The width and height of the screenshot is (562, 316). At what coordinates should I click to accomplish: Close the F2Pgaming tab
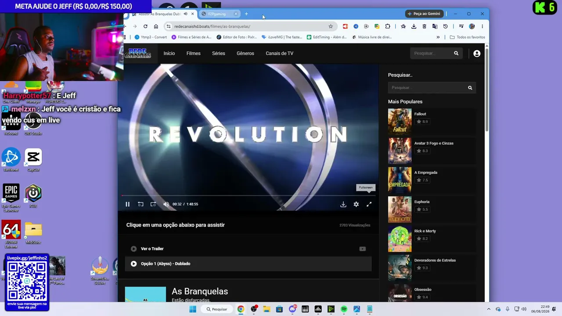(x=236, y=14)
